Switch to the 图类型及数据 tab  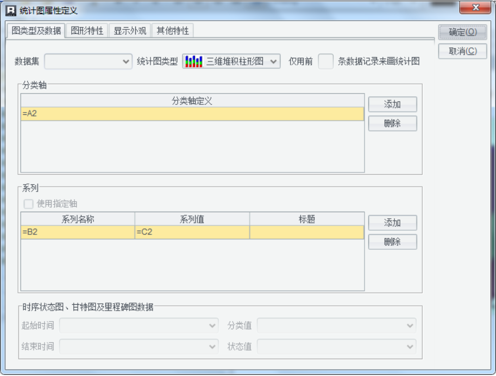(x=36, y=30)
